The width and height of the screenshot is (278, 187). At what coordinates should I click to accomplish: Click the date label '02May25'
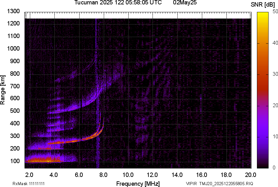185,3
